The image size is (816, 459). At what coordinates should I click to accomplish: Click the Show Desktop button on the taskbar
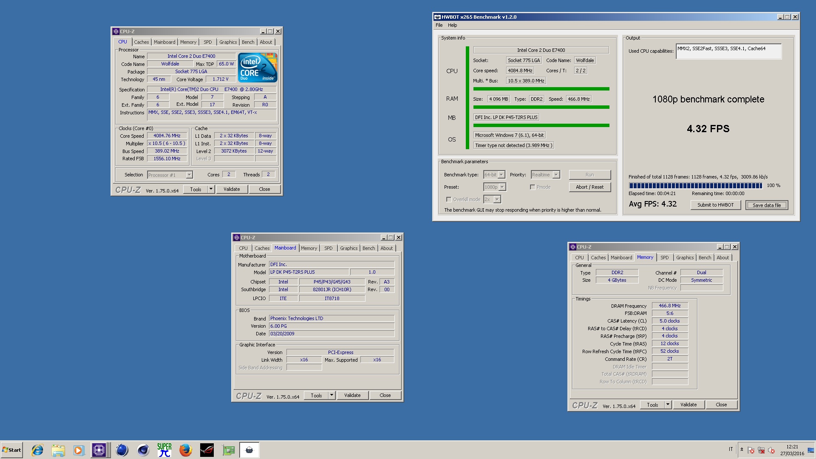811,450
